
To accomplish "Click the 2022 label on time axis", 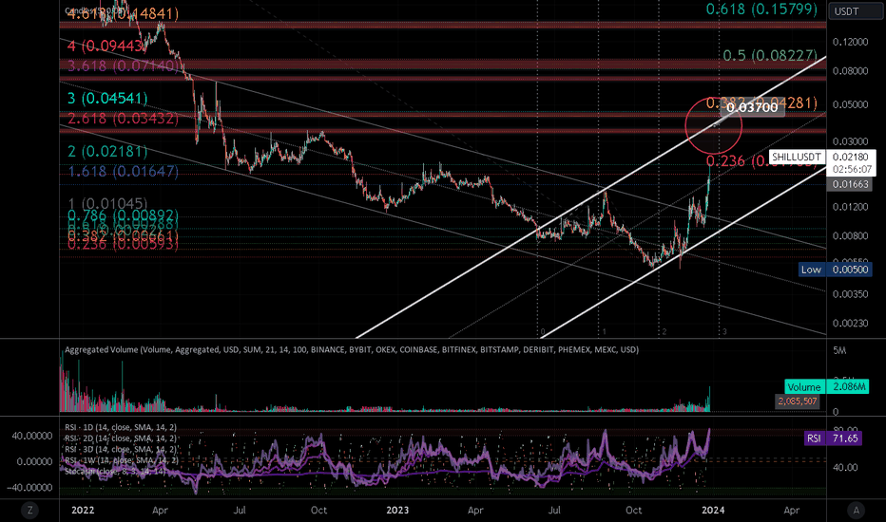I will (83, 511).
